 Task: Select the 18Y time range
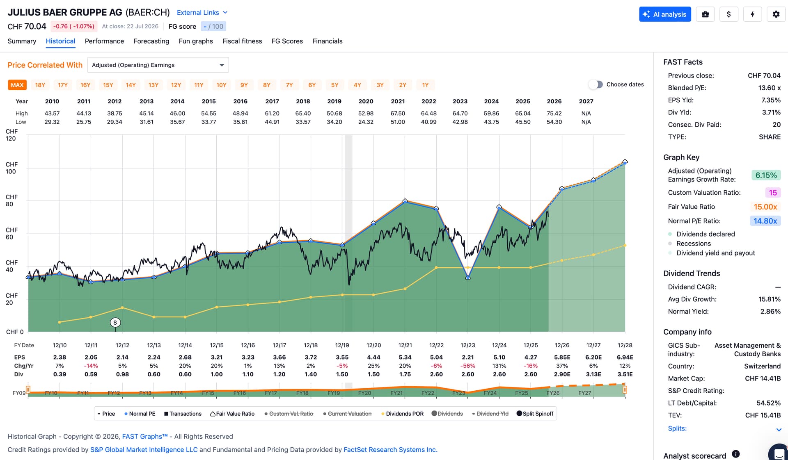click(x=40, y=85)
